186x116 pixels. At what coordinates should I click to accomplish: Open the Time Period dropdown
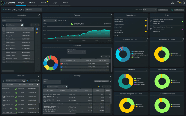click(x=150, y=10)
